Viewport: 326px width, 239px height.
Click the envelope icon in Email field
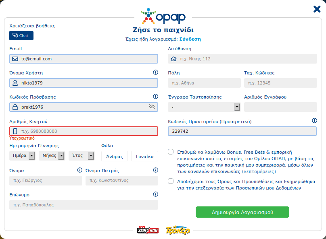[15, 59]
